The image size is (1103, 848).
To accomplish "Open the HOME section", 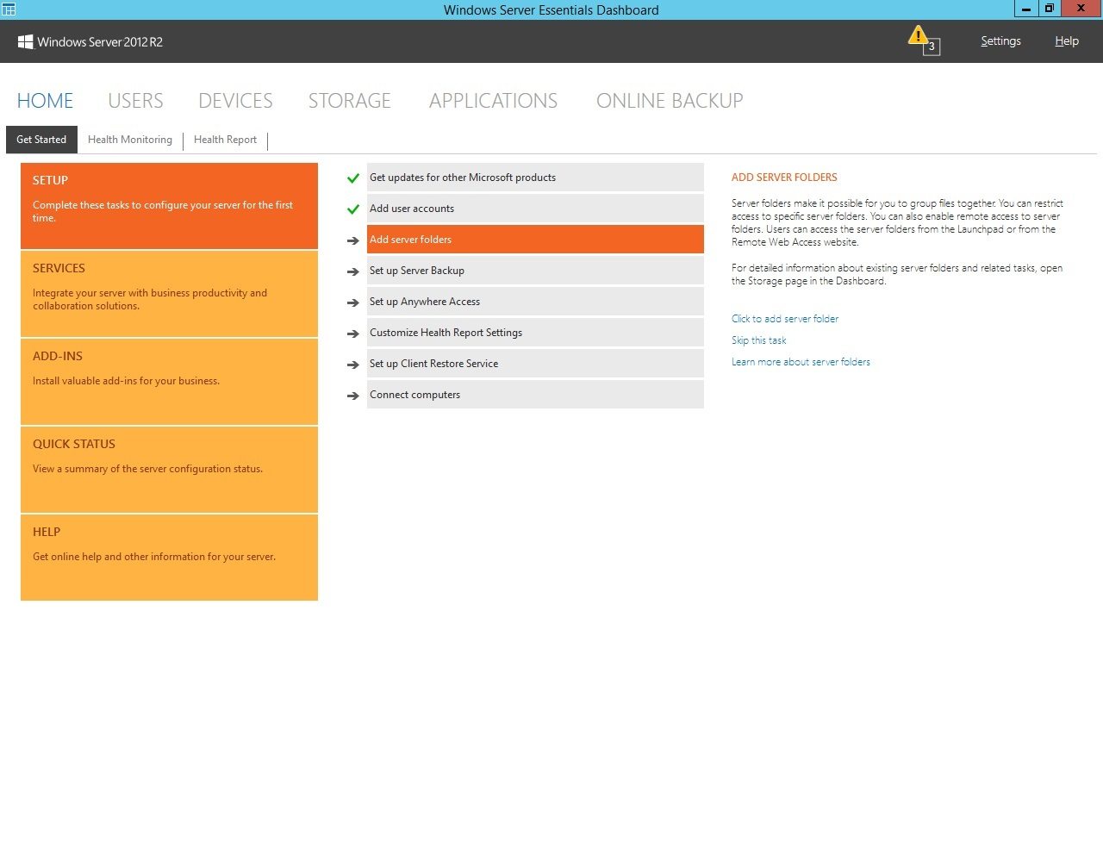I will [x=45, y=101].
